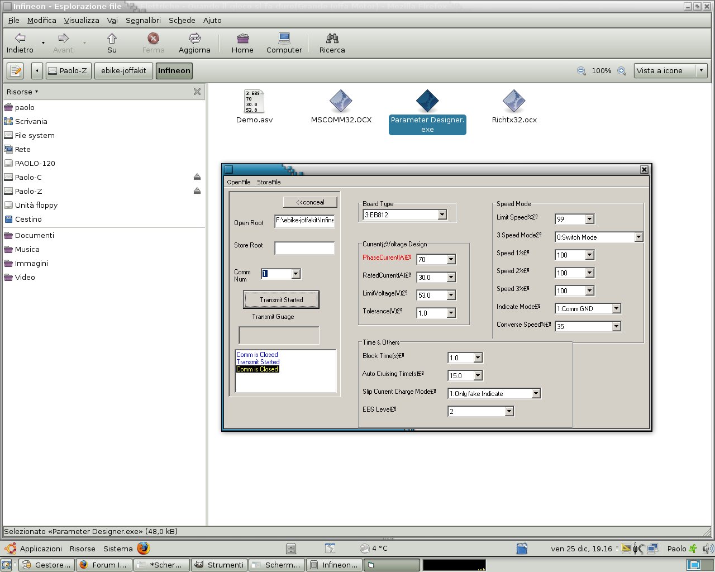Close the Risorse side pane

197,92
